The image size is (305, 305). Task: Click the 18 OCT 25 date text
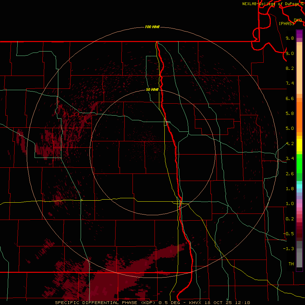218,303
